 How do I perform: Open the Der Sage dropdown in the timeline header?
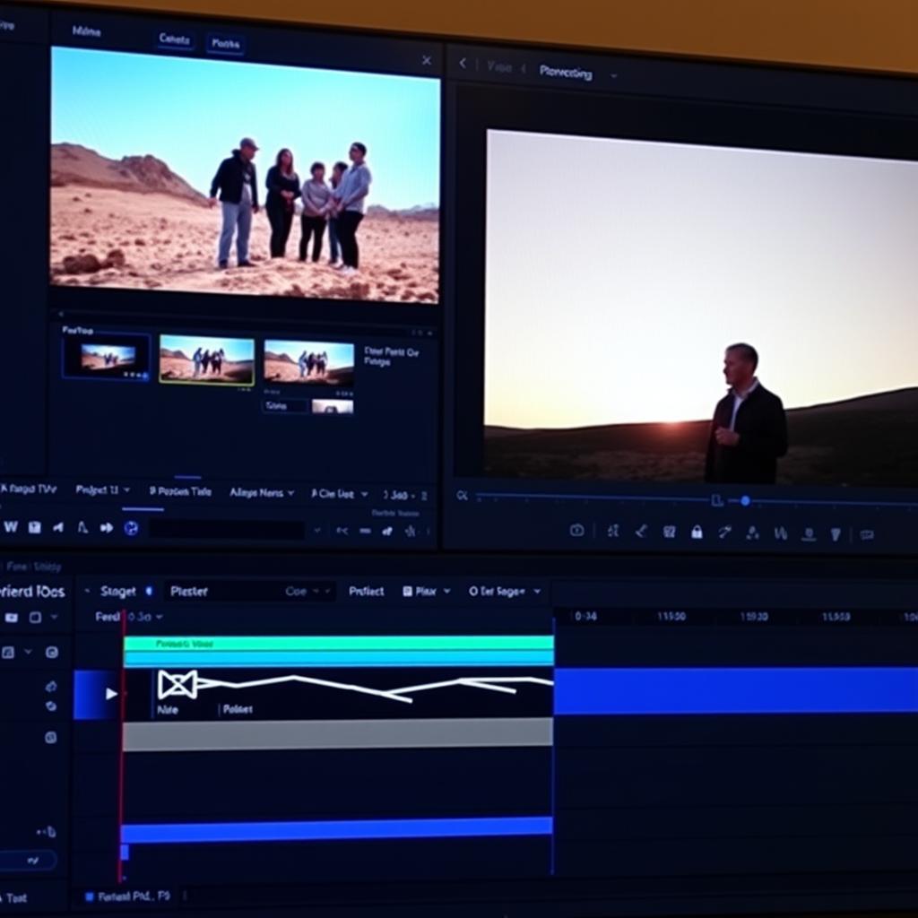click(502, 592)
